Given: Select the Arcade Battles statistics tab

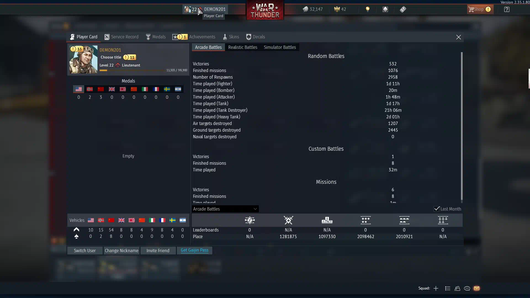Looking at the screenshot, I should coord(208,47).
